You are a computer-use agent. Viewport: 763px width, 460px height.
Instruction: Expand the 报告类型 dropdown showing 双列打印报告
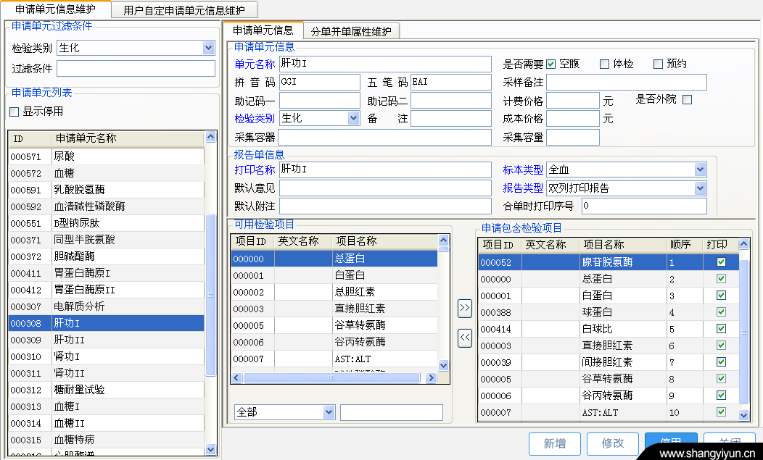click(x=700, y=188)
